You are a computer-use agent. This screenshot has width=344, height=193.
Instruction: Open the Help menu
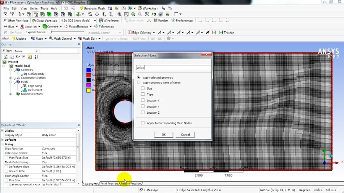click(x=54, y=8)
